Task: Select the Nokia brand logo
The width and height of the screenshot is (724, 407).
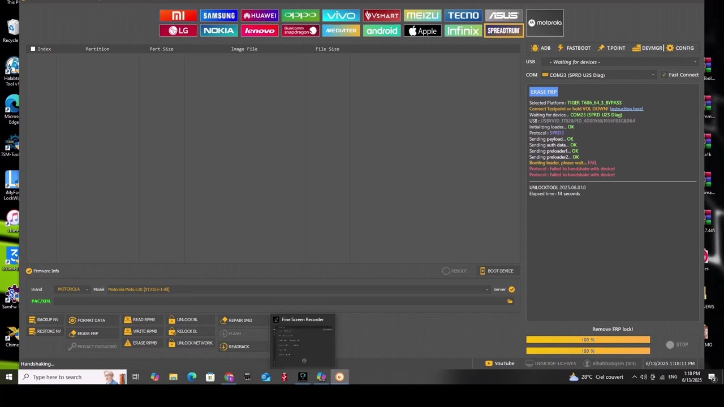Action: coord(219,31)
